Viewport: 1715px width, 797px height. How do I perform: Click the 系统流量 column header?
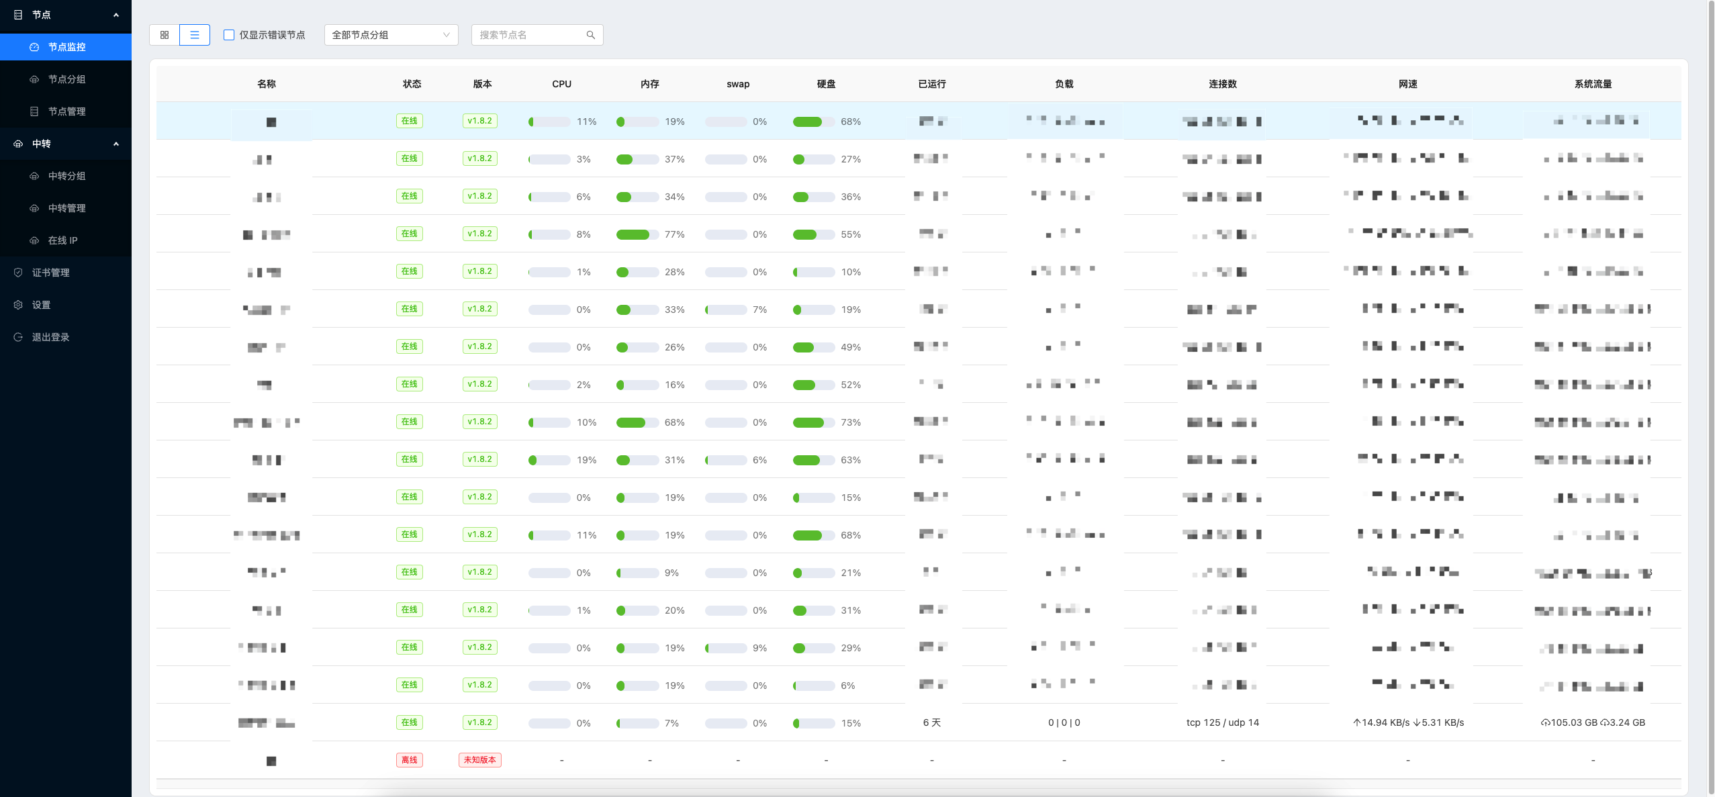pyautogui.click(x=1593, y=84)
